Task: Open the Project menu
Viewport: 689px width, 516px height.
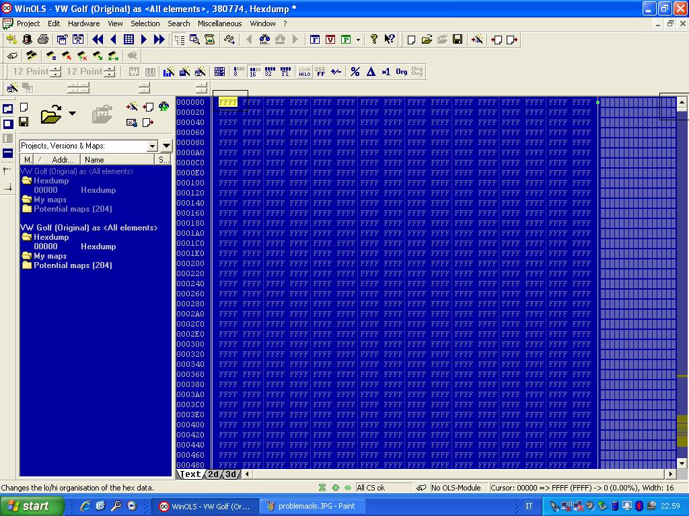Action: coord(28,24)
